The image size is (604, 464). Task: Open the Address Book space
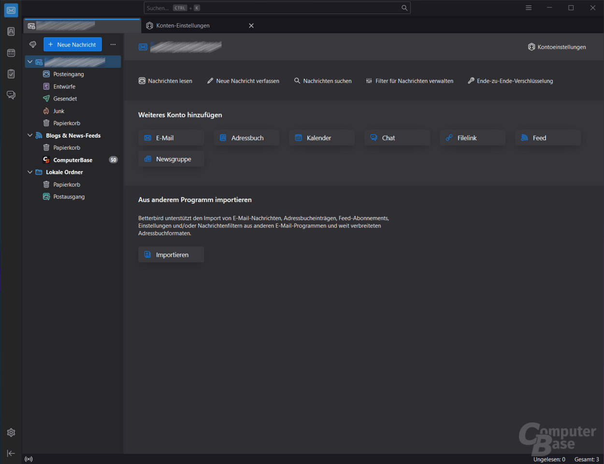pyautogui.click(x=11, y=31)
